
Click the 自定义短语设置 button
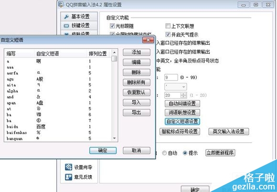click(x=182, y=121)
